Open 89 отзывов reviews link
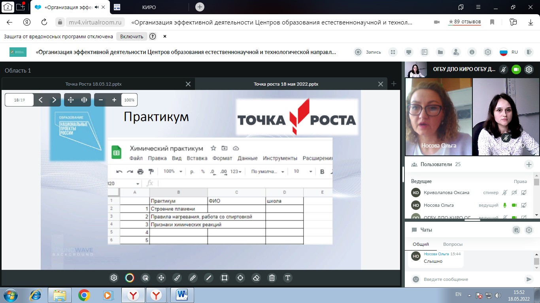The width and height of the screenshot is (540, 303). (x=464, y=22)
